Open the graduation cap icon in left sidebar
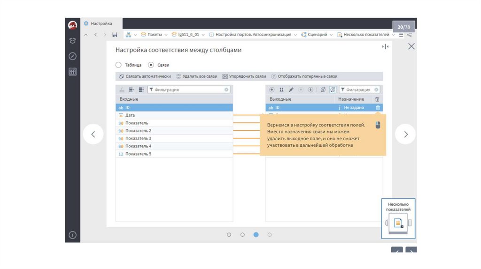This screenshot has height=269, width=481. (72, 41)
